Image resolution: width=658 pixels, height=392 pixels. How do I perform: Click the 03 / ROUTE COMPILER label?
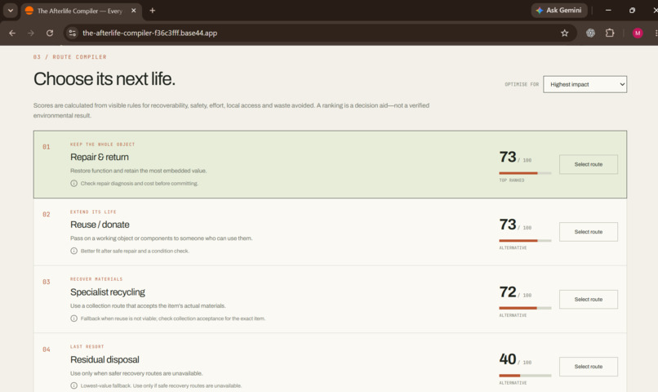coord(69,56)
